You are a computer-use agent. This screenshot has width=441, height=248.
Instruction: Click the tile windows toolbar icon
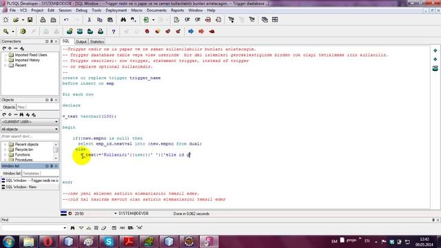coord(275,20)
